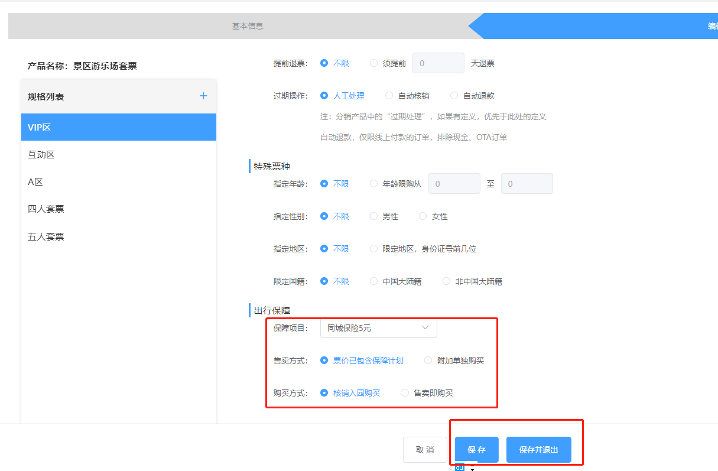Image resolution: width=718 pixels, height=471 pixels.
Task: Open the 互动区 specification in list
Action: 41,155
